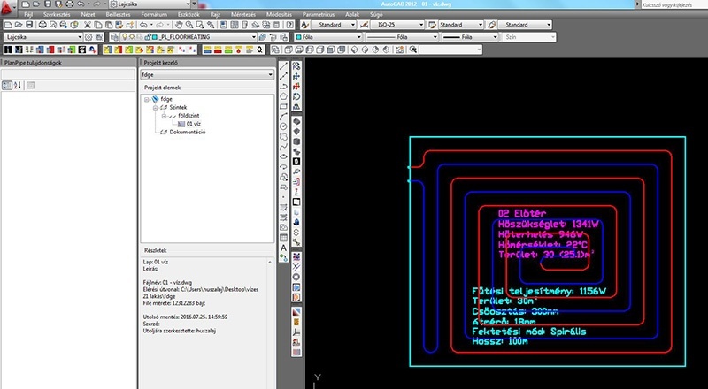Click the Undo arrow in the standard toolbar
The width and height of the screenshot is (708, 389).
145,26
